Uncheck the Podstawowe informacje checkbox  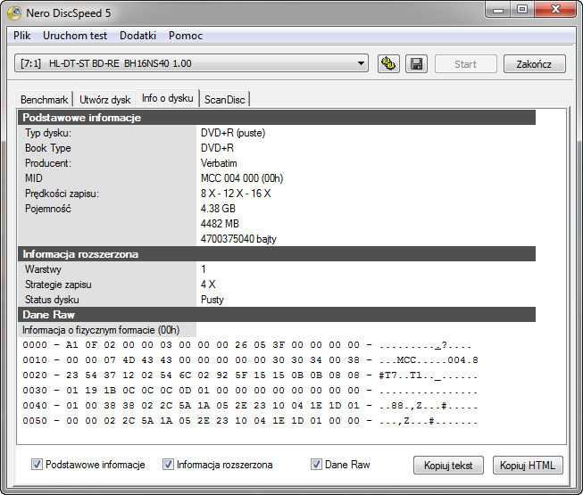click(x=37, y=464)
